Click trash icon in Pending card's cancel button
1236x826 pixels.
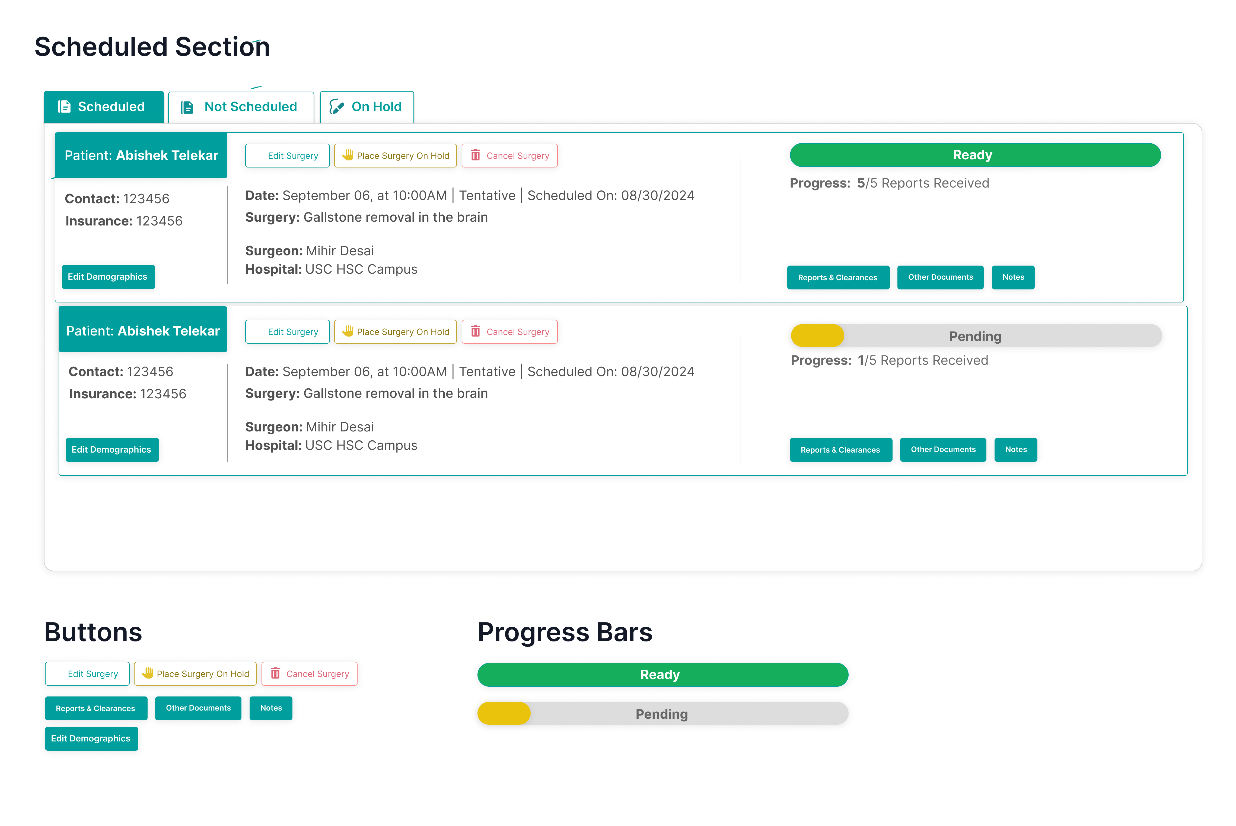click(x=476, y=331)
